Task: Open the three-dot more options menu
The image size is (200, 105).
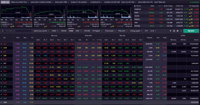Action: (181, 31)
